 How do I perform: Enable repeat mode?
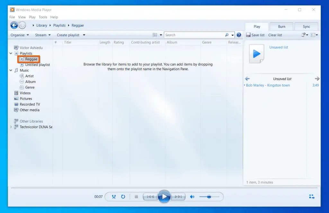[123, 197]
